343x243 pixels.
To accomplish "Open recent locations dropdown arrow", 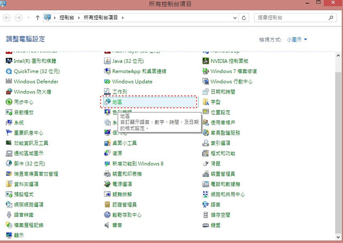I will coord(28,18).
